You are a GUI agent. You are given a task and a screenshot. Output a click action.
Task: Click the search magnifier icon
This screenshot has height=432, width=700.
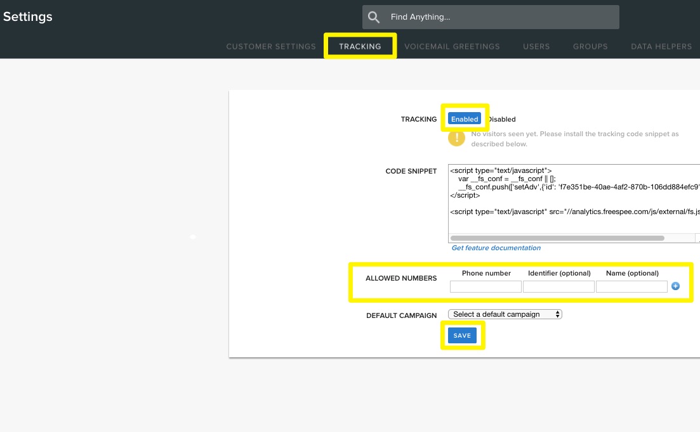pos(374,17)
